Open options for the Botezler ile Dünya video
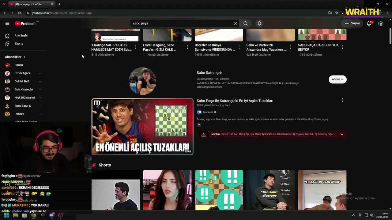This screenshot has width=392, height=220. [x=239, y=47]
